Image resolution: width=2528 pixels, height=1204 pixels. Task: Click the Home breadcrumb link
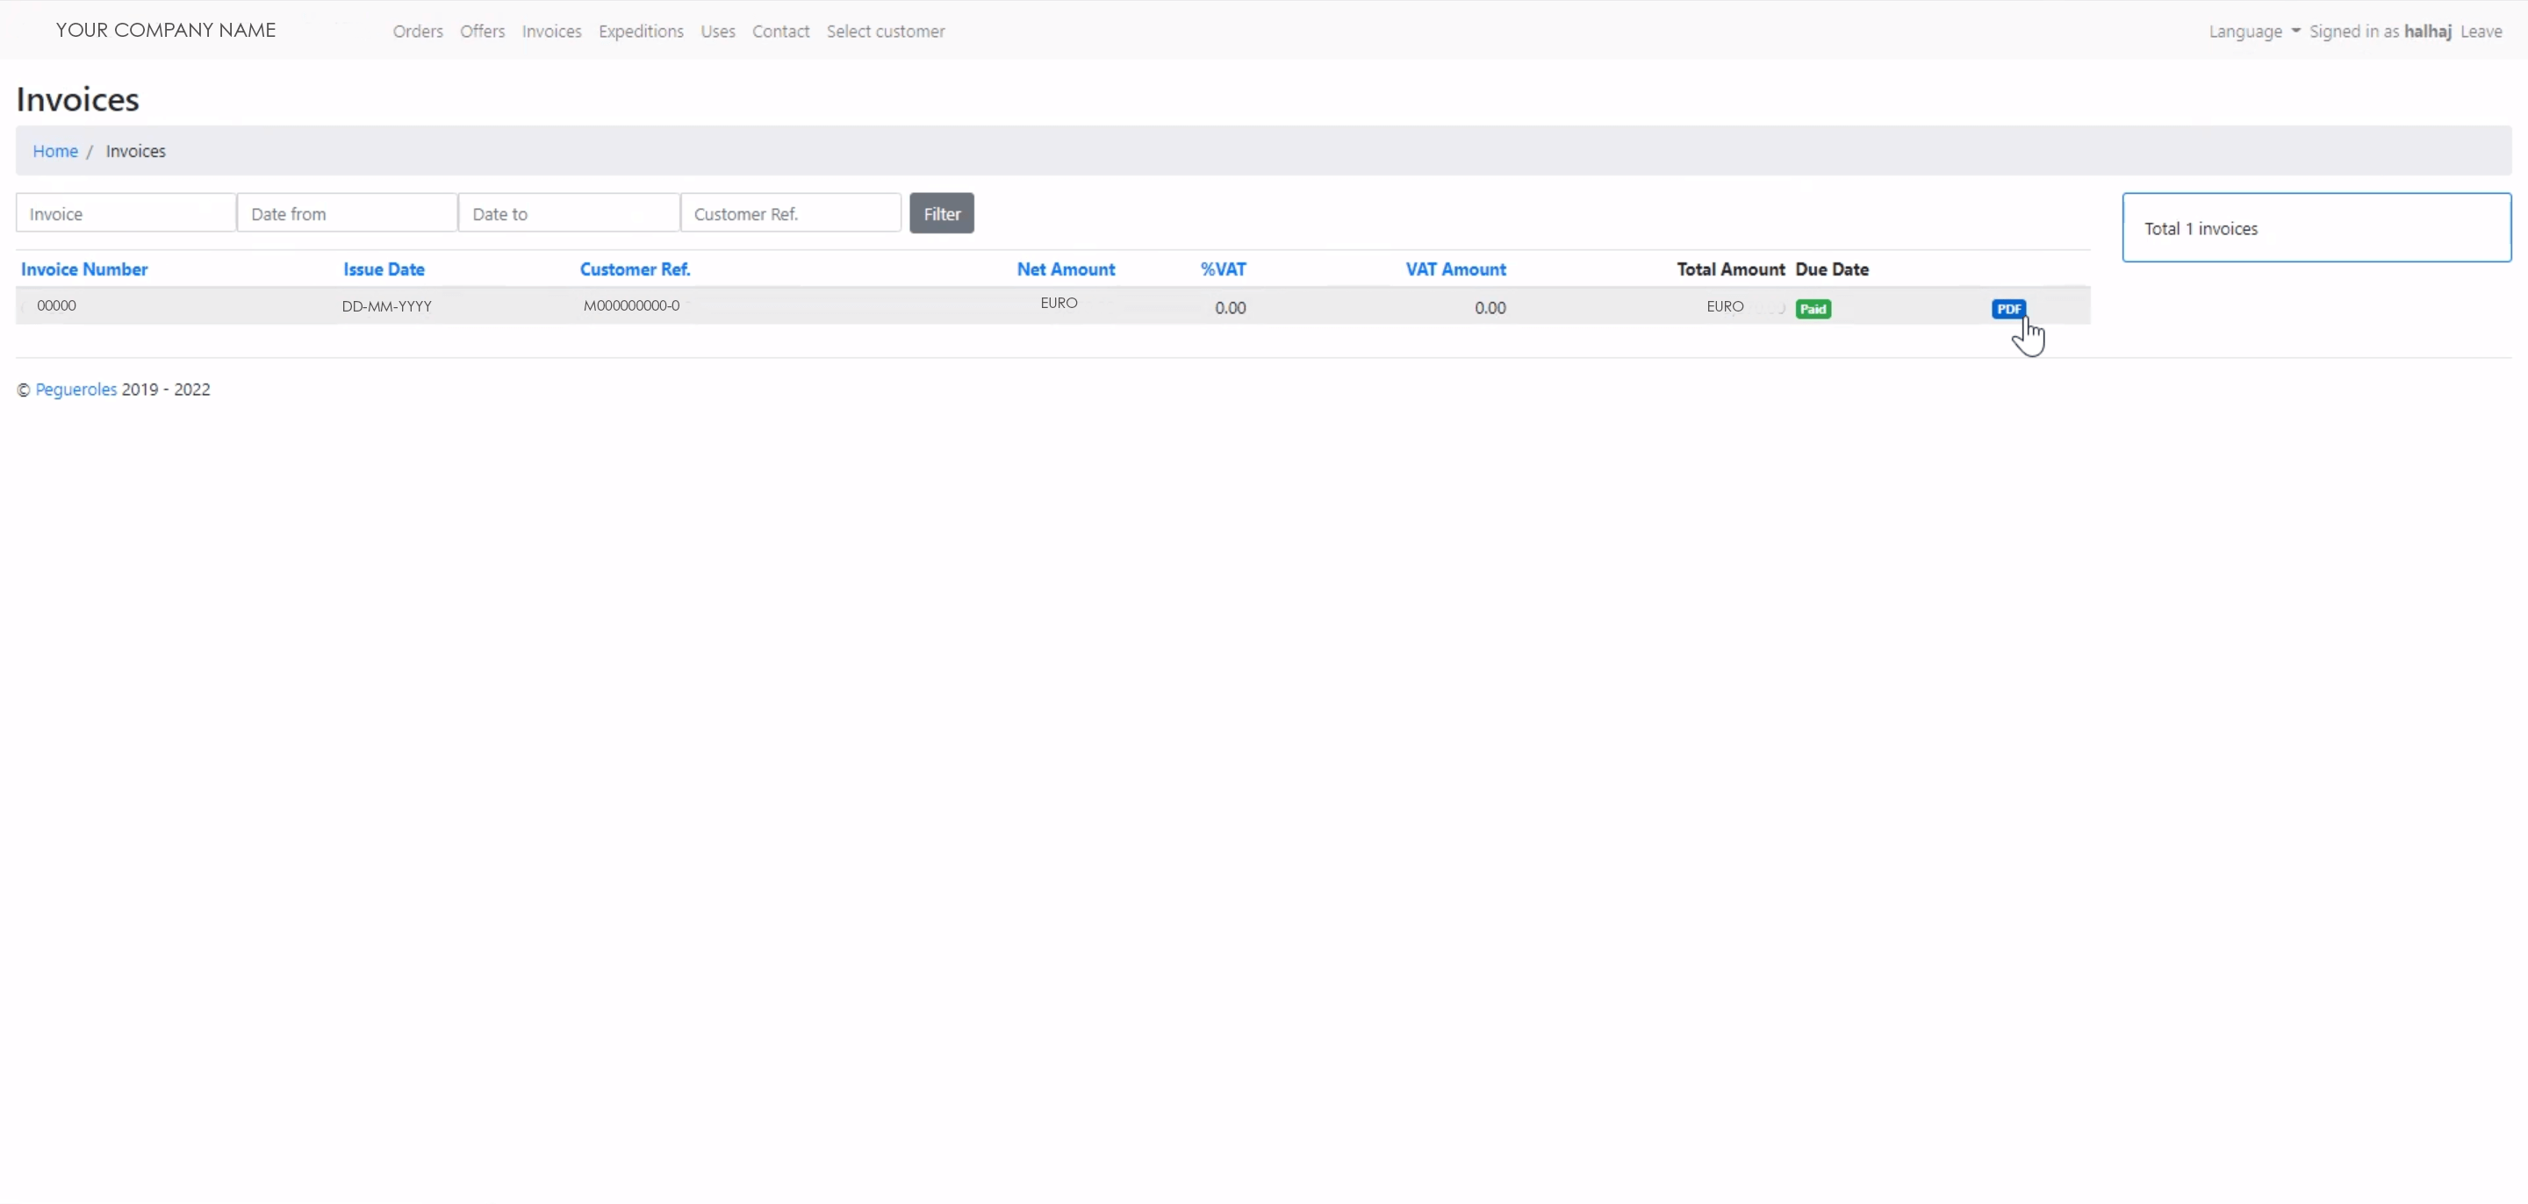55,151
